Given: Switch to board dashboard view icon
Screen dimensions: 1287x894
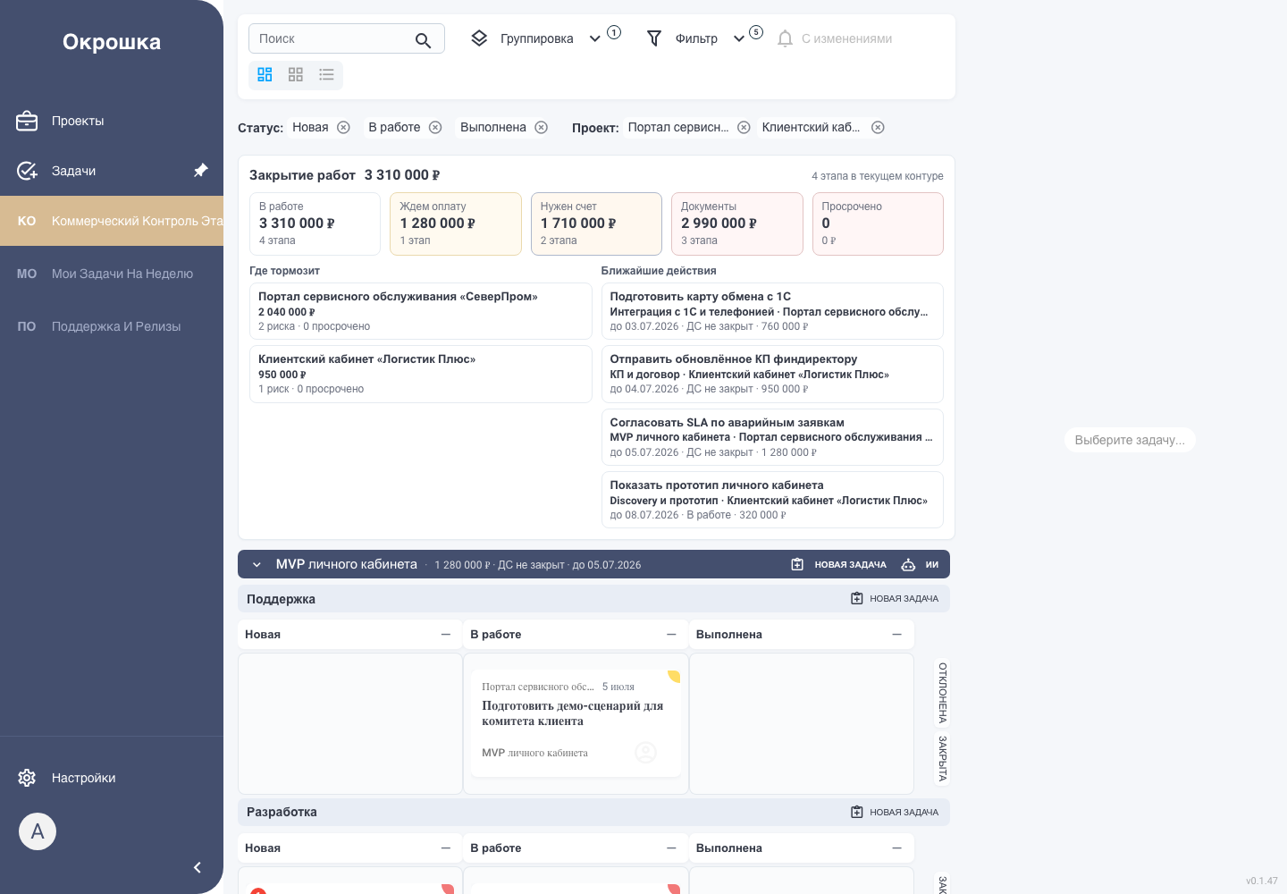Looking at the screenshot, I should click(265, 74).
